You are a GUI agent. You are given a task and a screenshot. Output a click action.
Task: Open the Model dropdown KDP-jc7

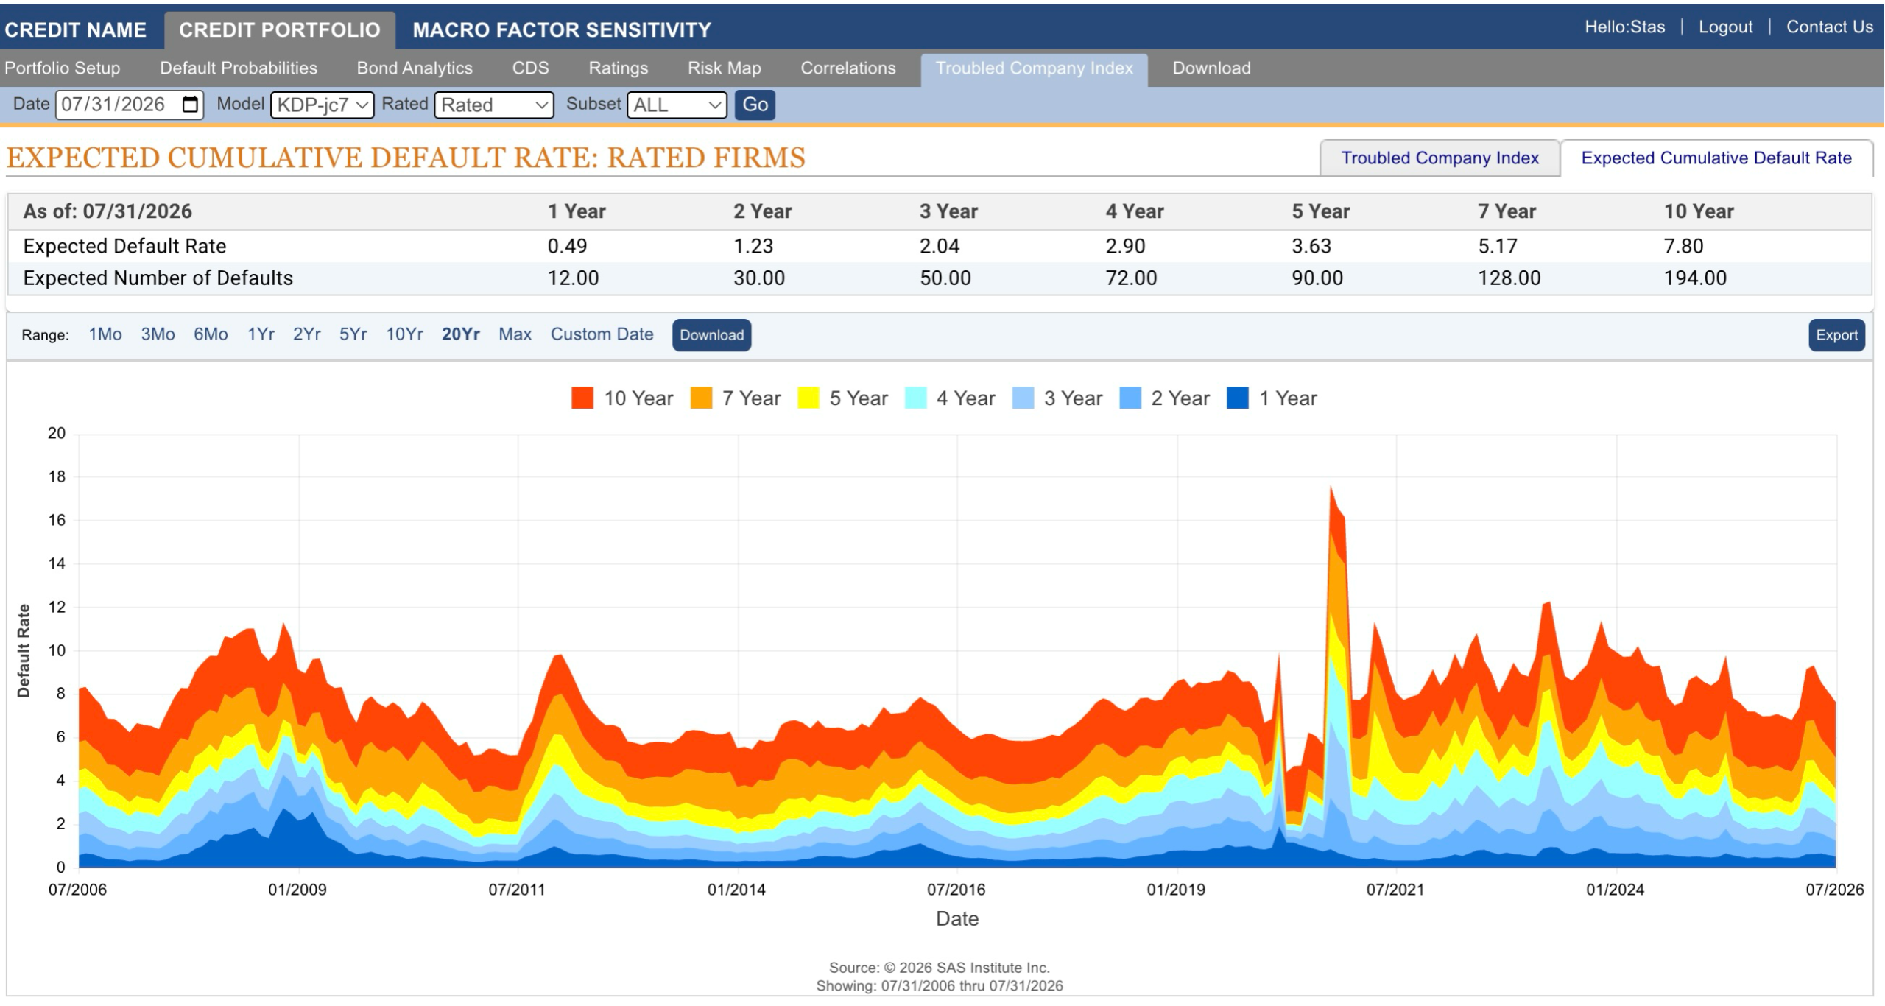[x=323, y=105]
